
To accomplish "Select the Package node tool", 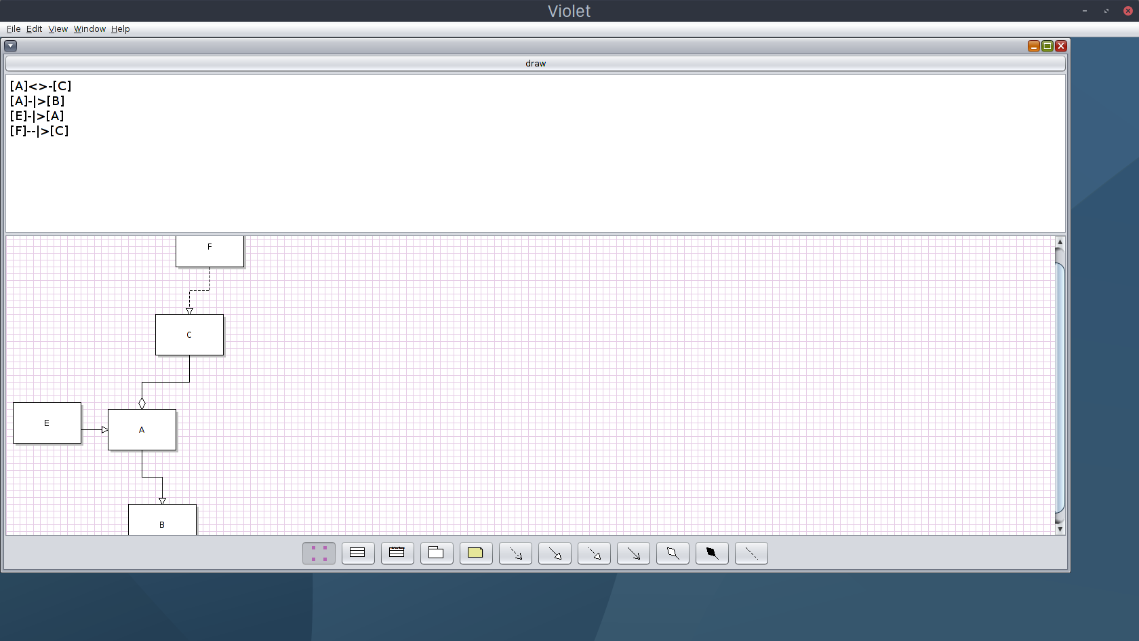I will tap(437, 553).
